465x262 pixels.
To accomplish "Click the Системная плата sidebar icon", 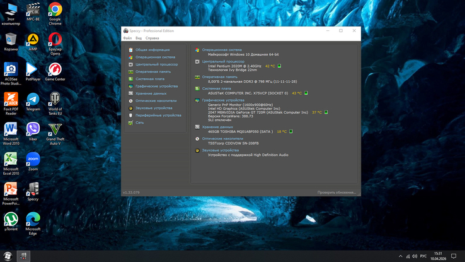I will [130, 79].
